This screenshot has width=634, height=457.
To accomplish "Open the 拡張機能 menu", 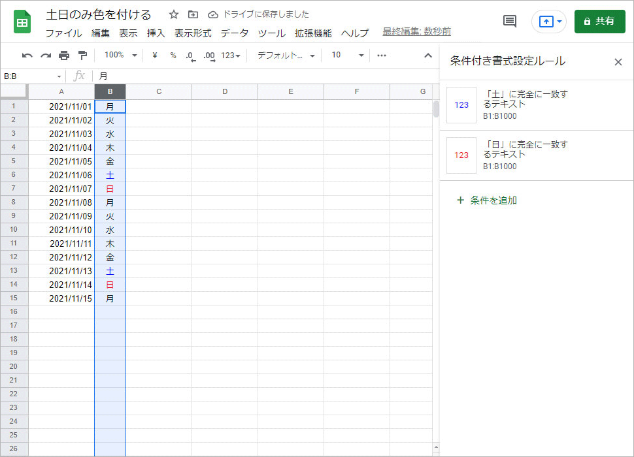I will pos(313,33).
